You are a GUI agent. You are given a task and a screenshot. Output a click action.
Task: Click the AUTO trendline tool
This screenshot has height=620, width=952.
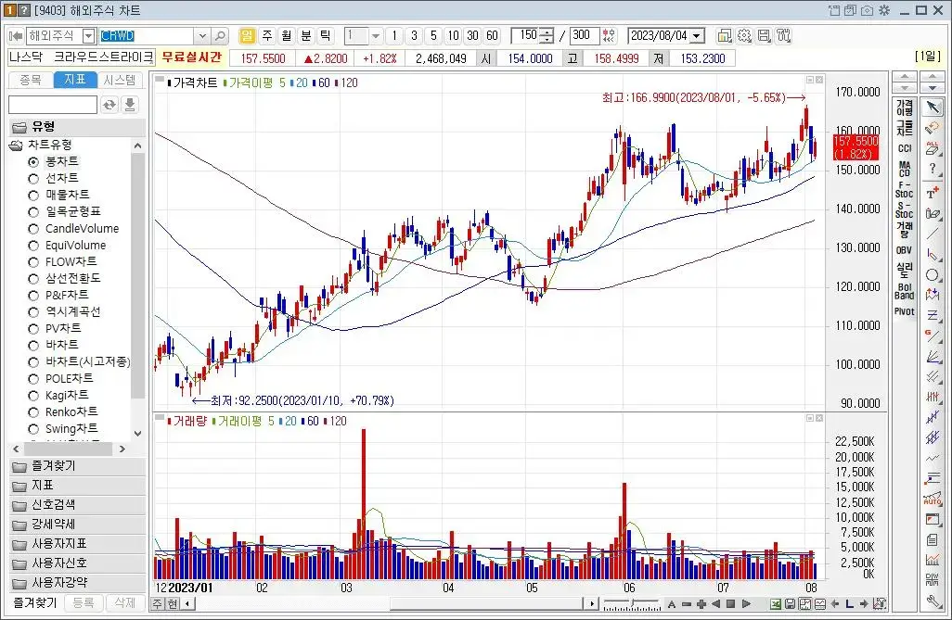pos(932,500)
